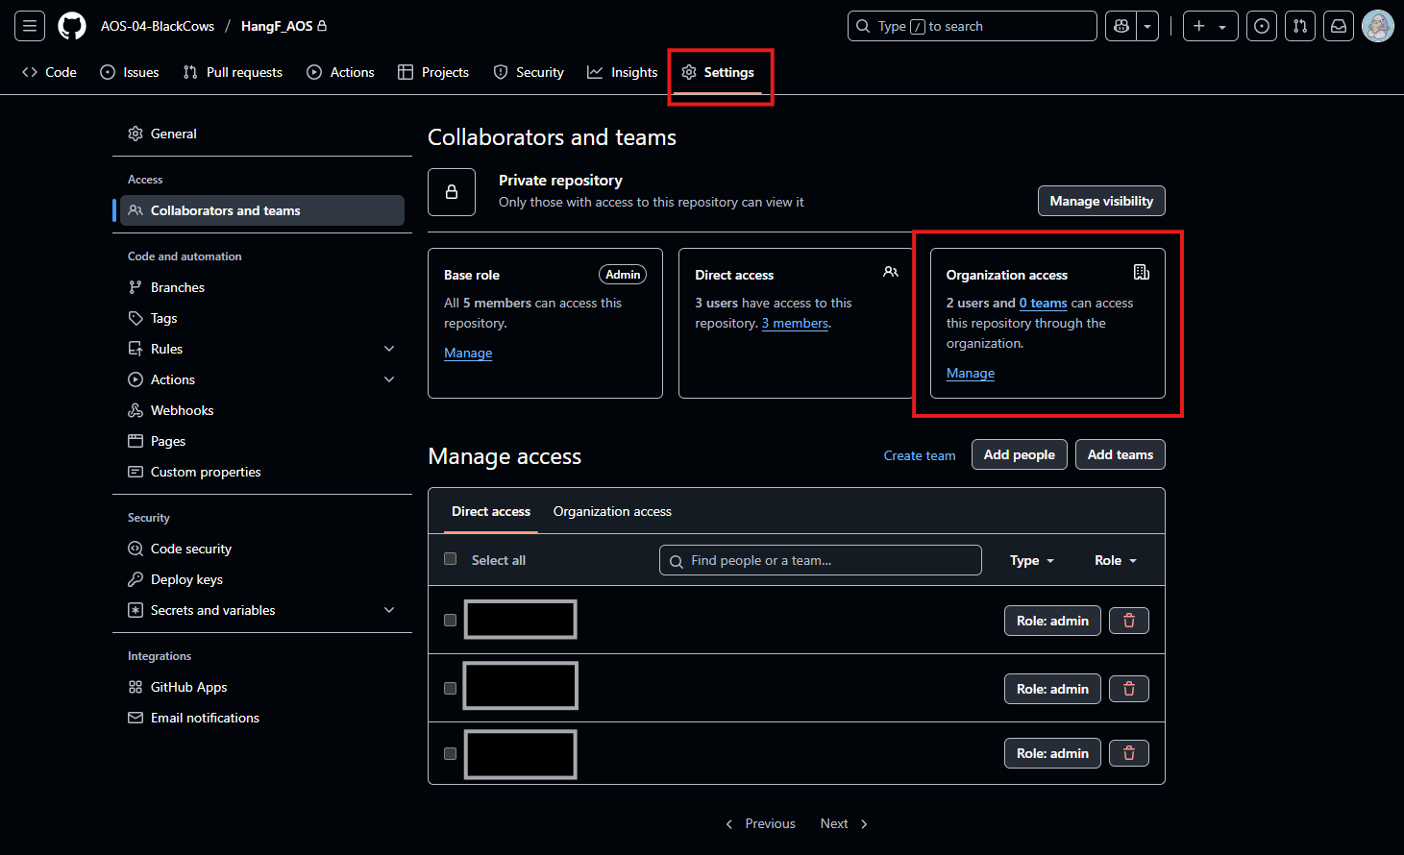
Task: Delete the first collaborator with trash icon
Action: (x=1129, y=621)
